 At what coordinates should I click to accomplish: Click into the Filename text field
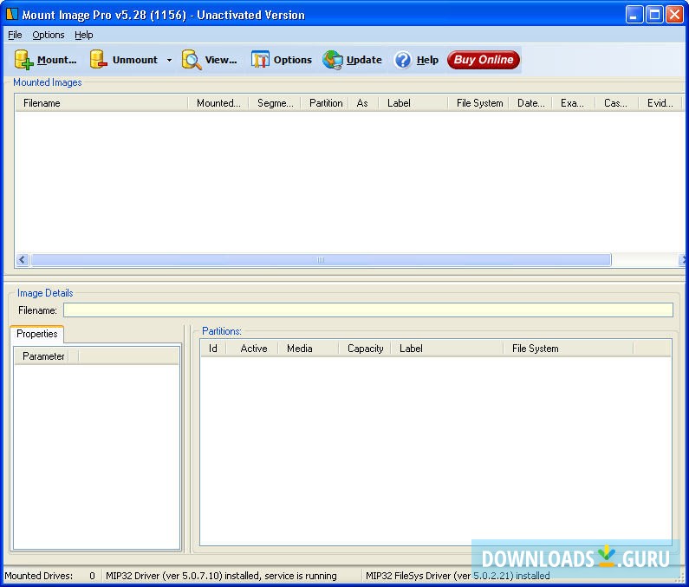tap(367, 310)
